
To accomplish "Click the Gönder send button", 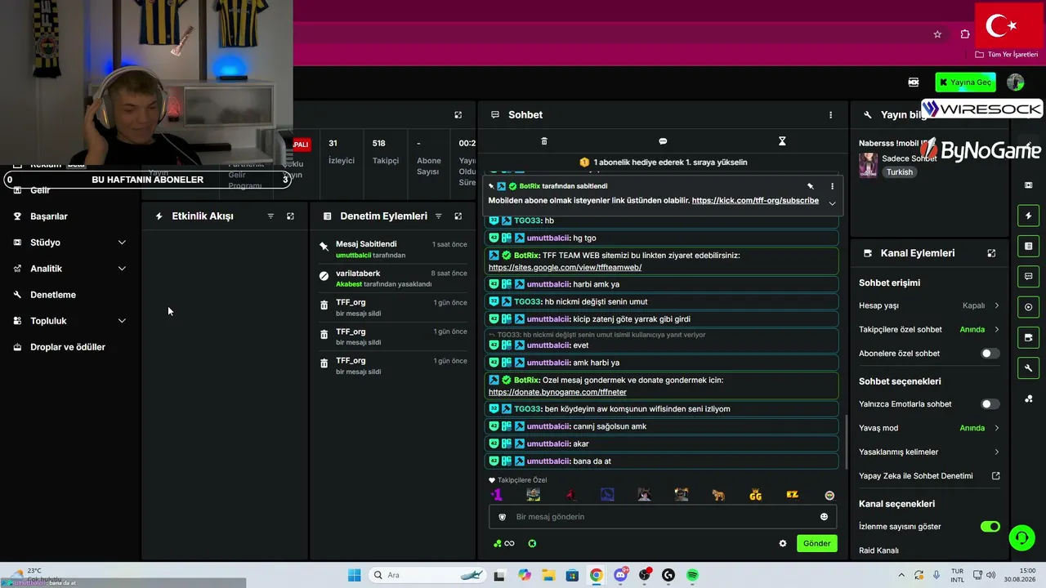I will pyautogui.click(x=816, y=544).
